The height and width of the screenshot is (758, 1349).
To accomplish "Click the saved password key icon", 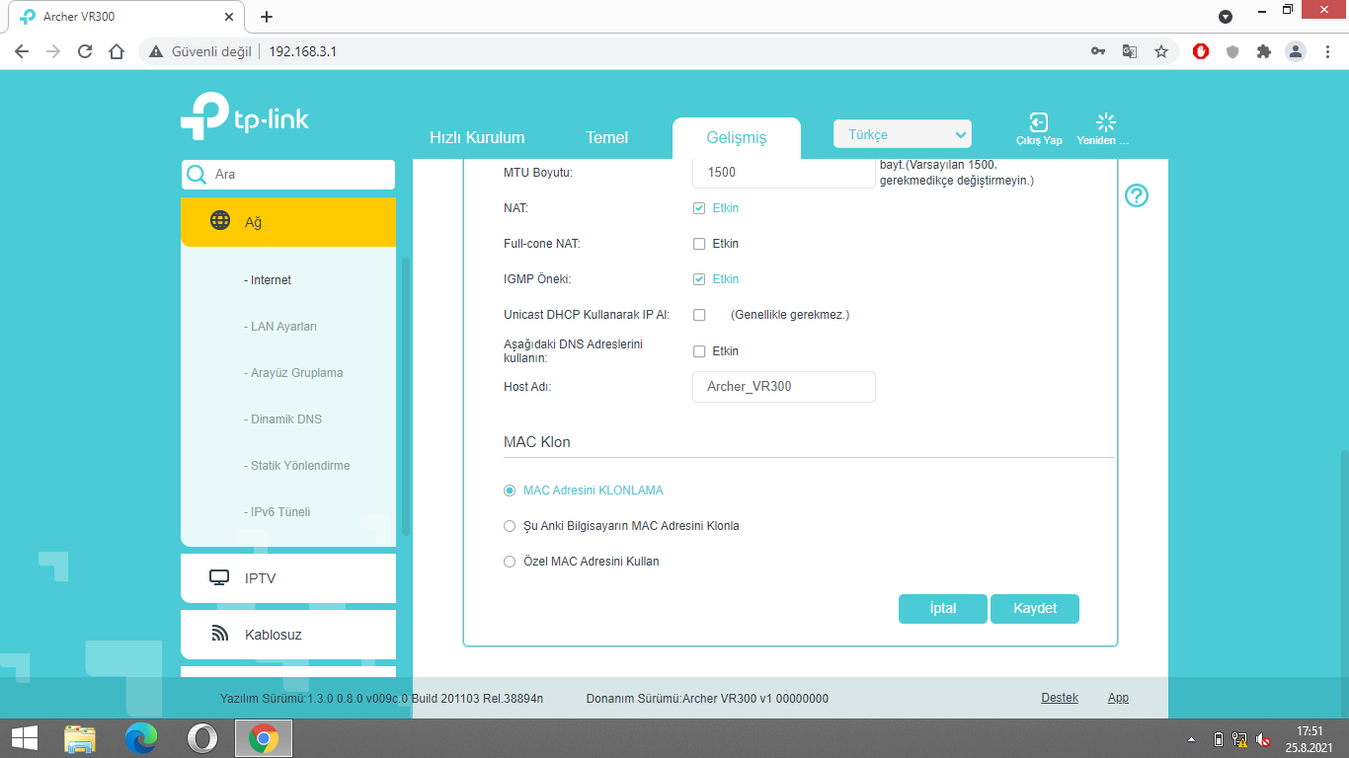I will 1098,51.
